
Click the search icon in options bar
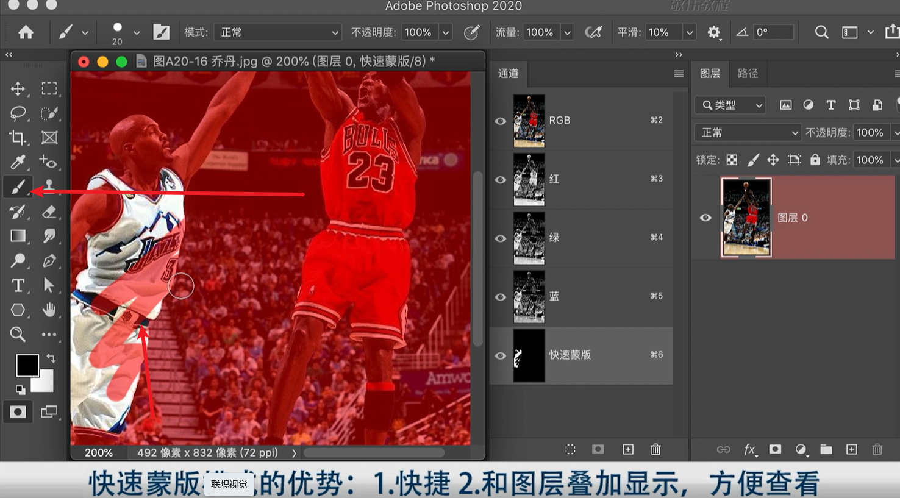(x=821, y=32)
